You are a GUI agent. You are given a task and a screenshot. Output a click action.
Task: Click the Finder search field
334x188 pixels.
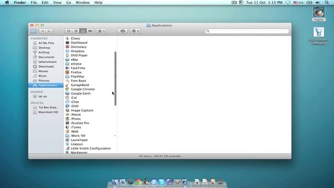point(247,31)
